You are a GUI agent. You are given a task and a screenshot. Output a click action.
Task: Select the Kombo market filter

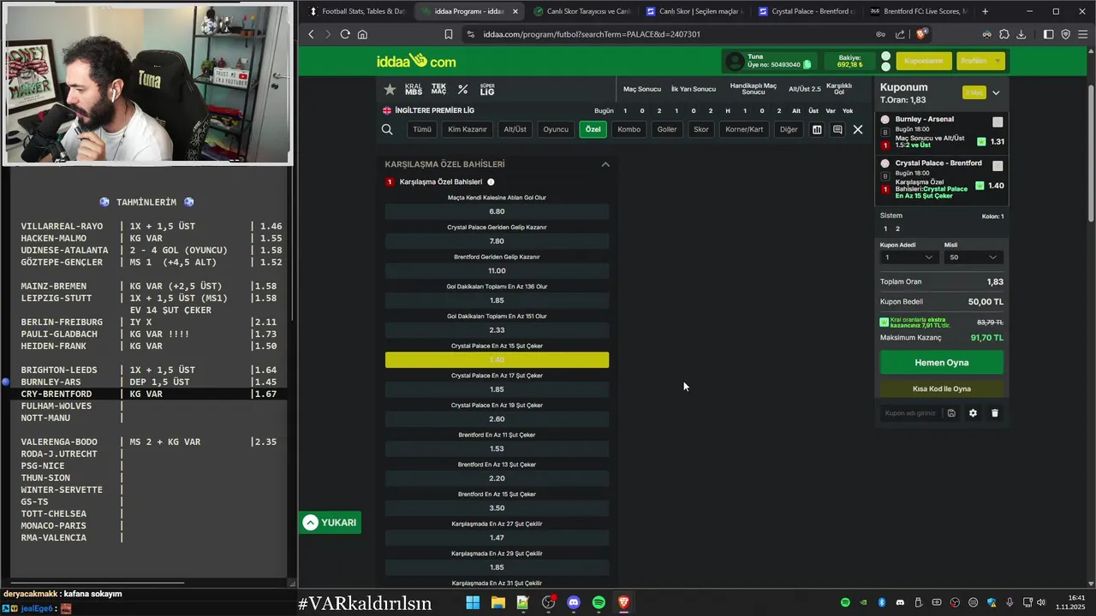(x=629, y=129)
